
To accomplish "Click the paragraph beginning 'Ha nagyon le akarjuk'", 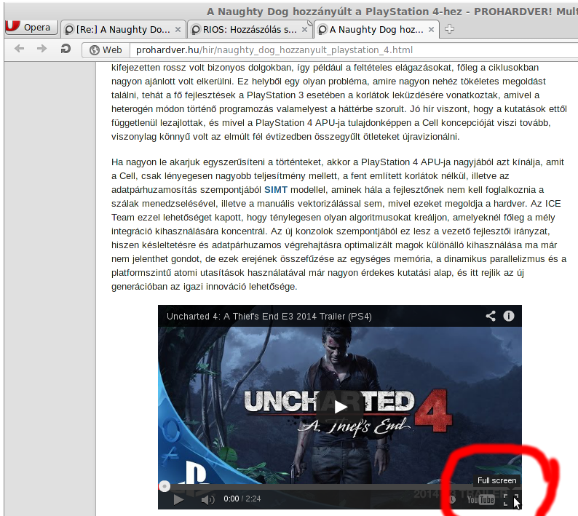I will tap(339, 224).
